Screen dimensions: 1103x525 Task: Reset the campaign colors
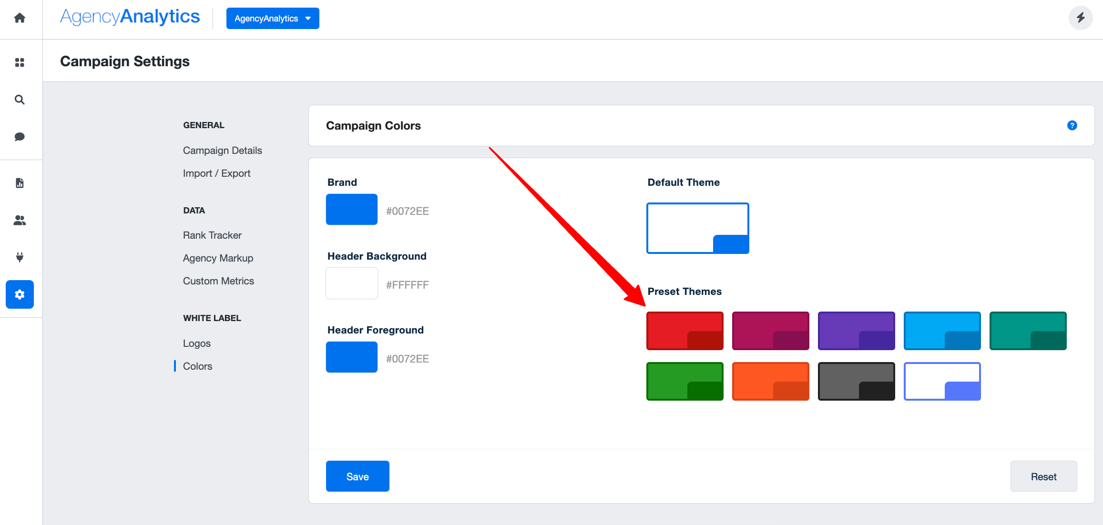(1043, 476)
